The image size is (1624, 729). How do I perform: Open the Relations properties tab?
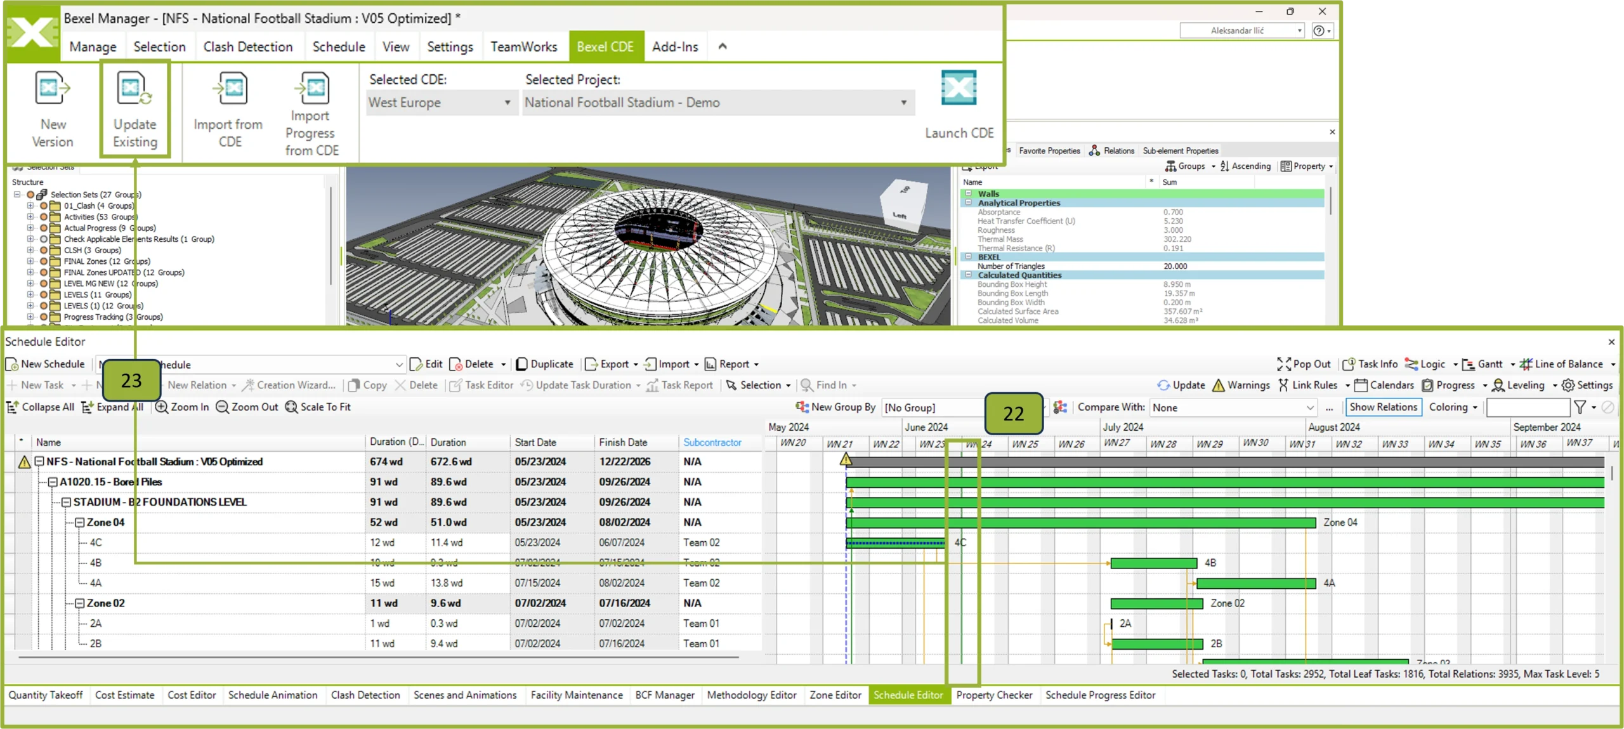pyautogui.click(x=1111, y=151)
